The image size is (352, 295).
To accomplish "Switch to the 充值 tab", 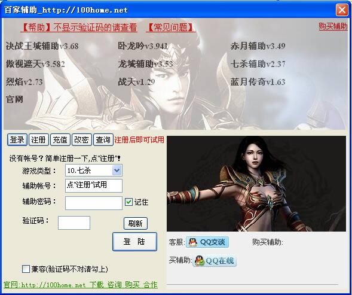I will pos(60,140).
